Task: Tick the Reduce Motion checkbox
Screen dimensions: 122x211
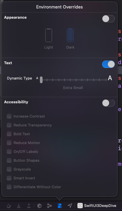Action: point(9,143)
